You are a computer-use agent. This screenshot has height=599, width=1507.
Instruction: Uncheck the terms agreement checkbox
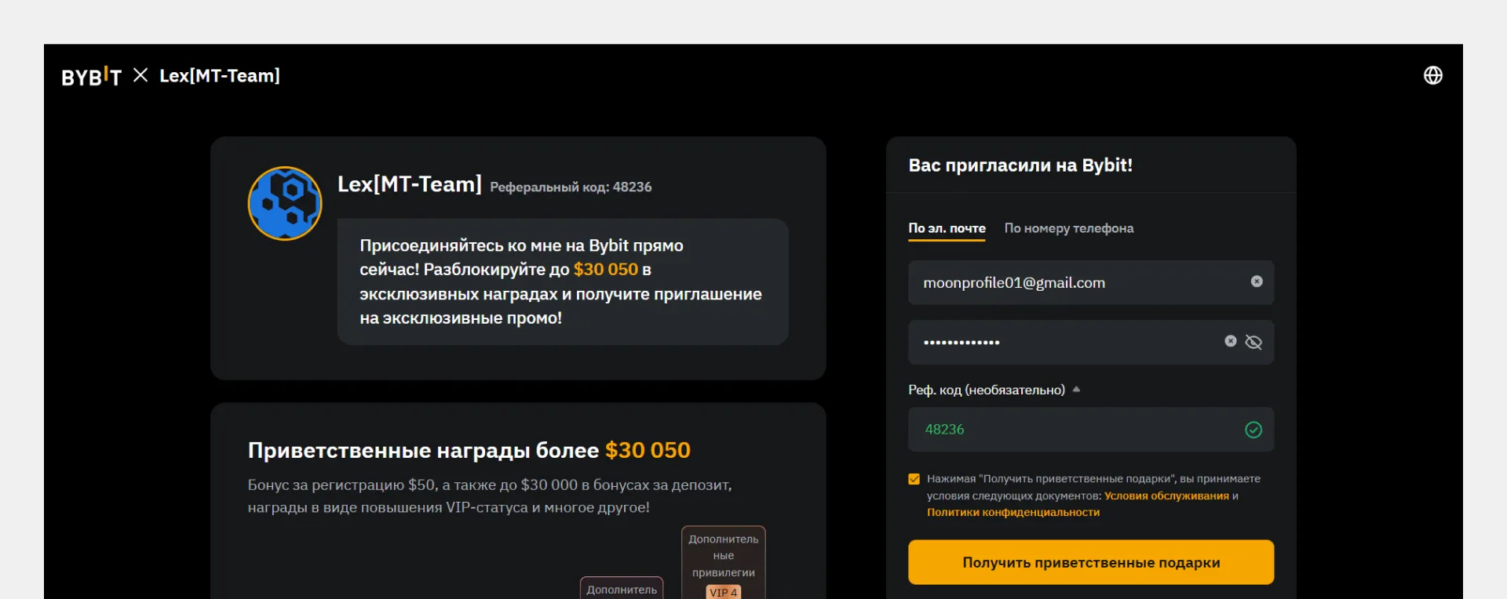pos(914,479)
